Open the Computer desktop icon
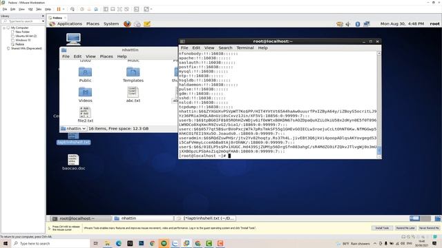 coord(73,39)
